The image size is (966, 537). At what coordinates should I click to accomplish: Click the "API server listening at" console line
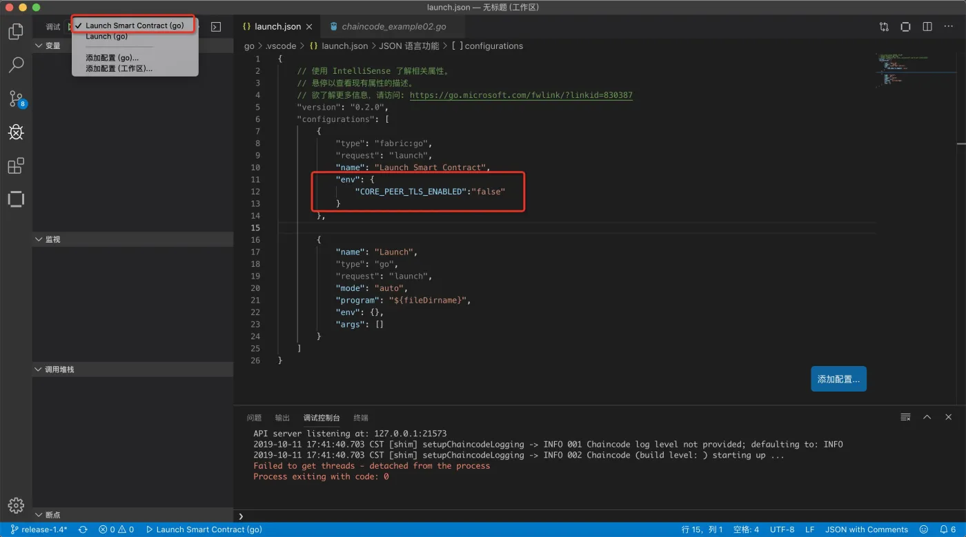[x=350, y=434]
